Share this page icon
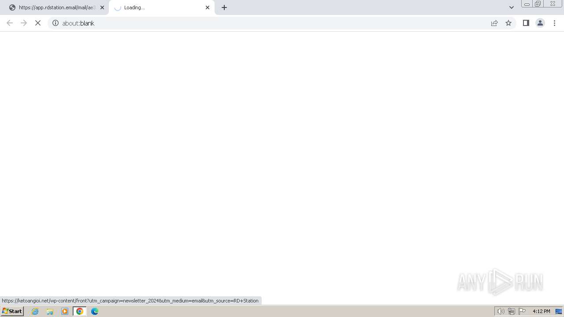 [x=494, y=23]
